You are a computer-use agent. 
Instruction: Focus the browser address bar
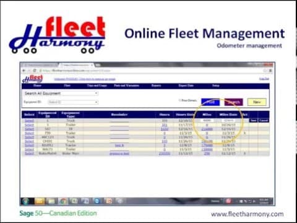[150, 71]
